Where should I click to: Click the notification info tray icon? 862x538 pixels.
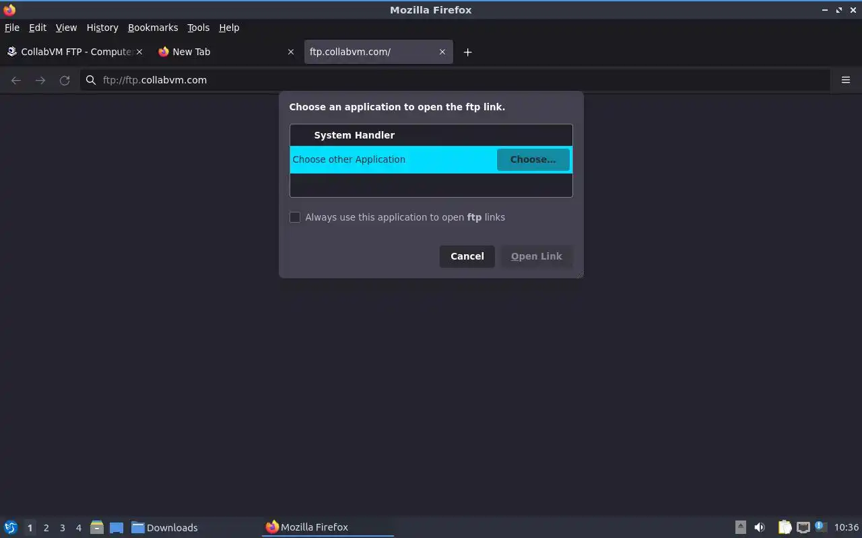pyautogui.click(x=820, y=527)
